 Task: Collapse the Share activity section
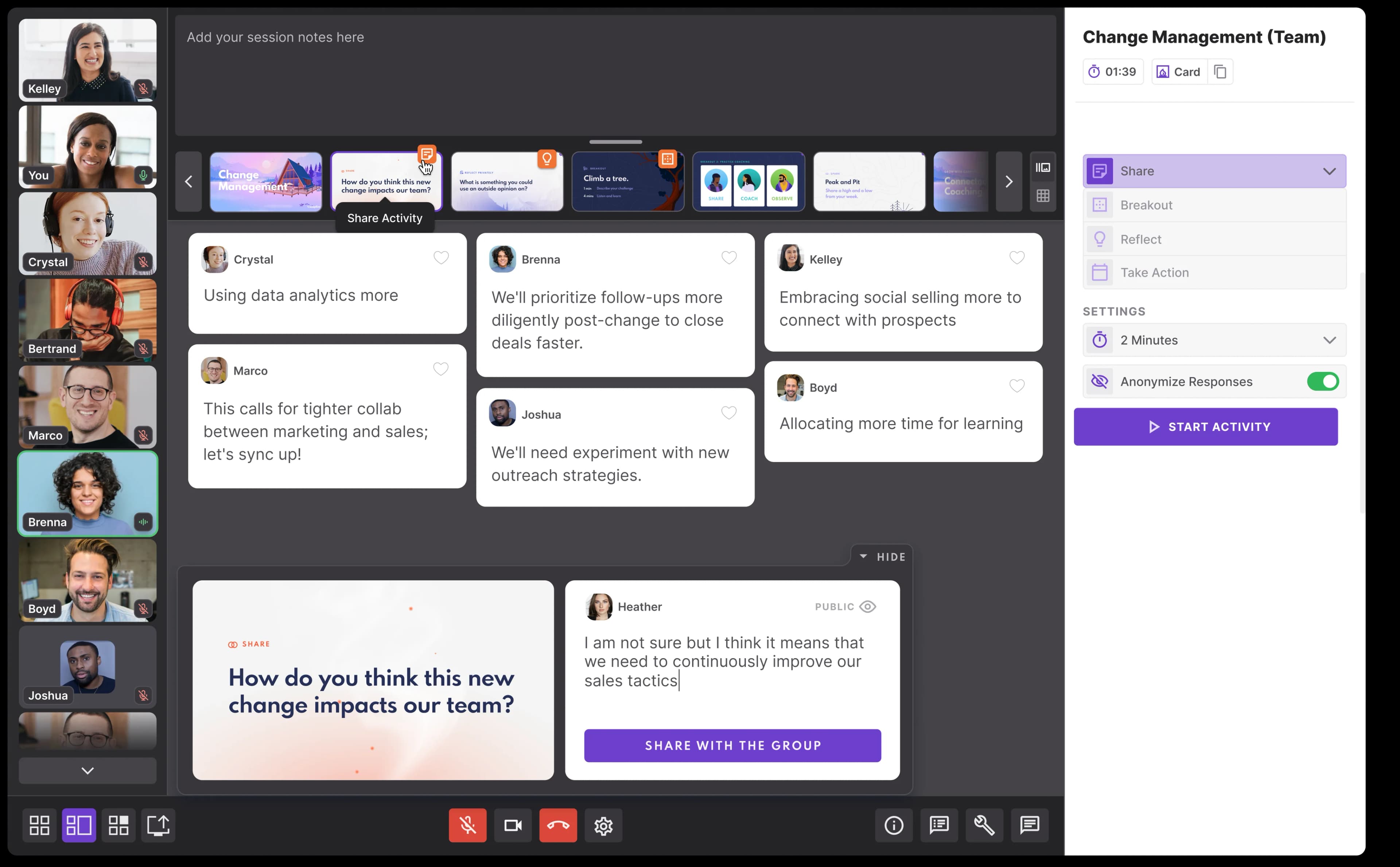(1329, 170)
